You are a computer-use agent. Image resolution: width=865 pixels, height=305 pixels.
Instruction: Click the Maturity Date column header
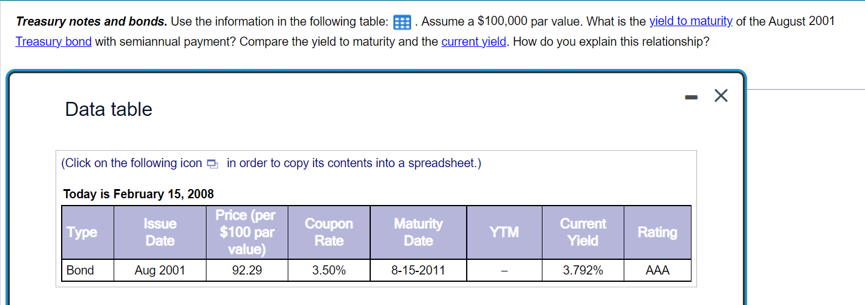(x=418, y=232)
